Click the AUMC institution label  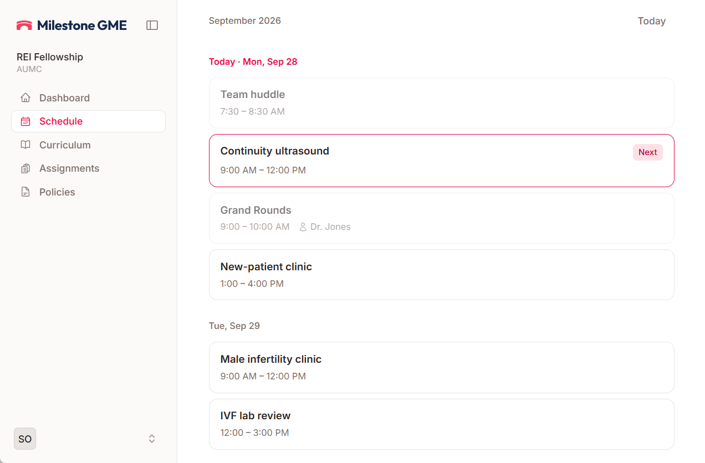(x=29, y=69)
